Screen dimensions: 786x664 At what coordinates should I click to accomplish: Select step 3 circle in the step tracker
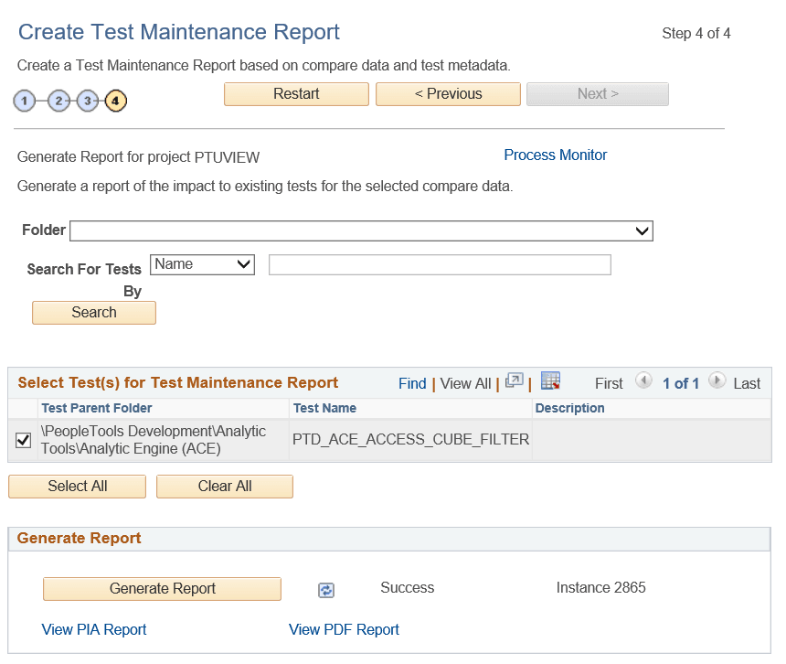point(88,101)
